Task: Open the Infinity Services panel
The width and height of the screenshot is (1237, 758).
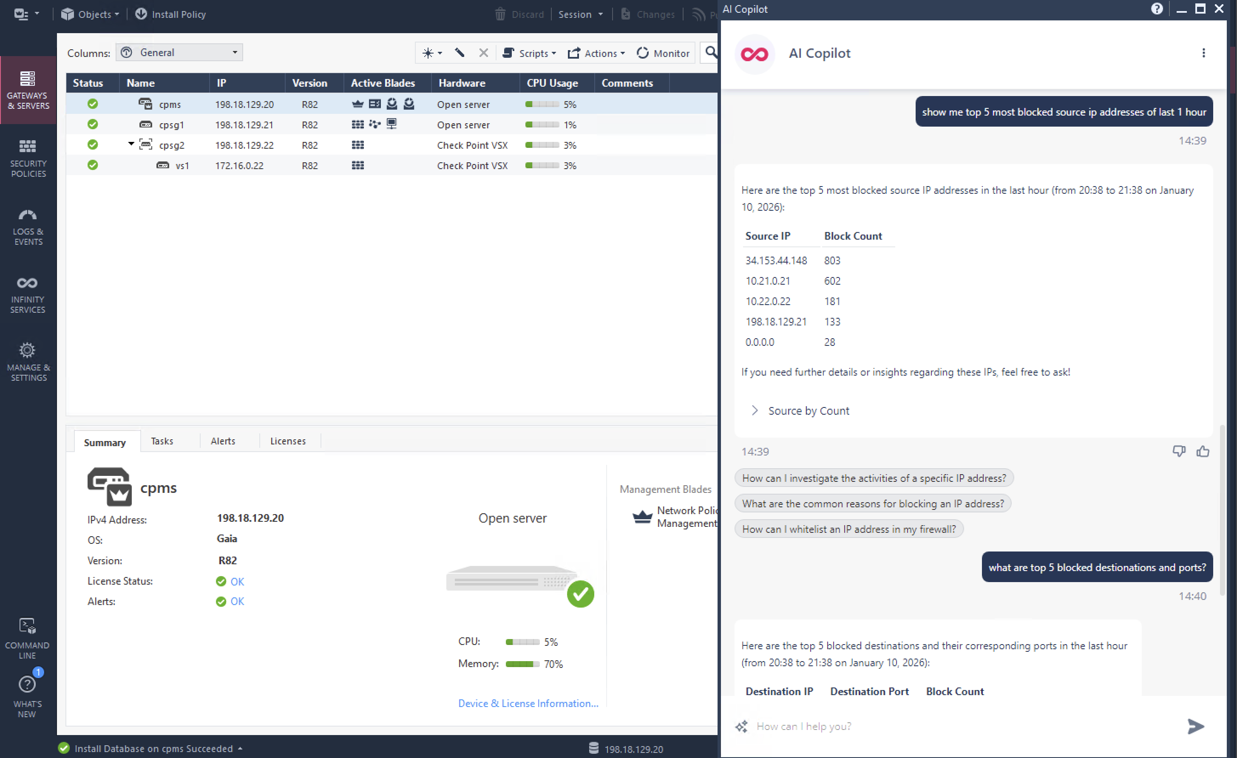Action: pyautogui.click(x=28, y=294)
